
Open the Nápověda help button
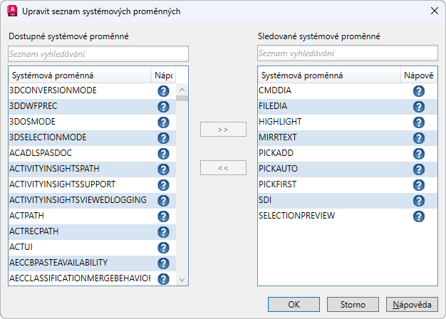412,304
